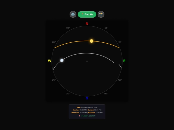Click the red pin icon beside coordinates

[79, 116]
